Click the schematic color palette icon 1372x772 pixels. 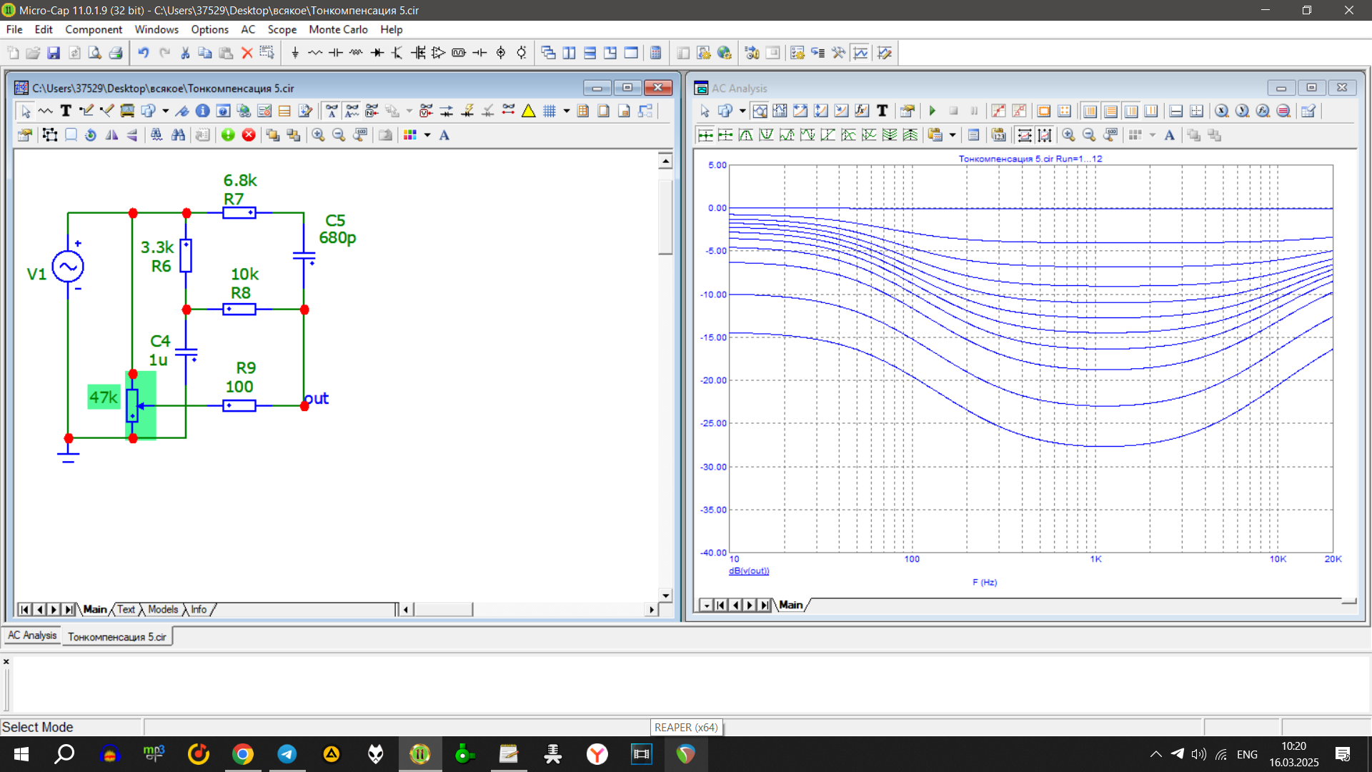[x=410, y=135]
